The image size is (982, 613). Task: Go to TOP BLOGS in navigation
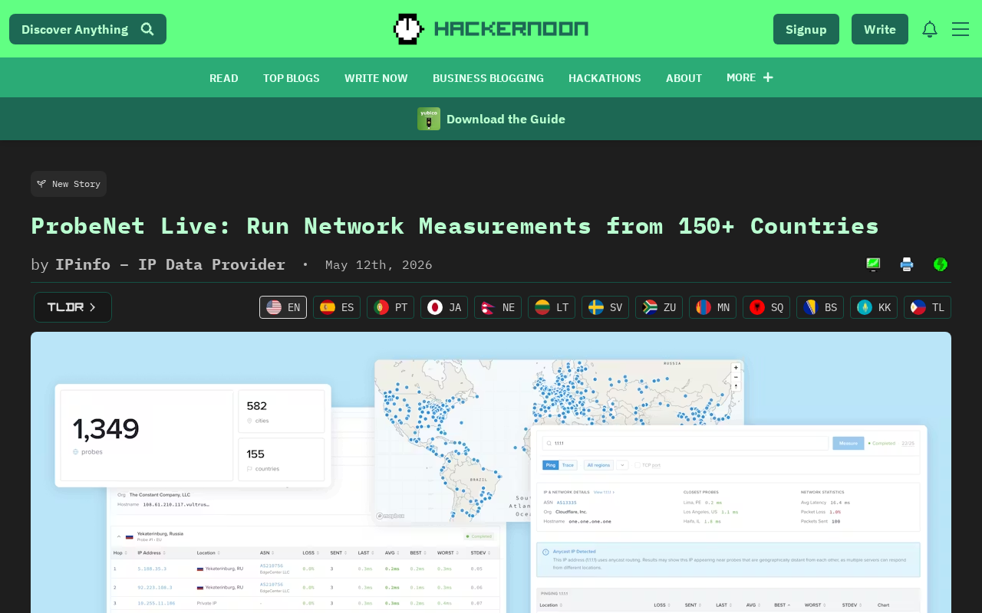292,78
